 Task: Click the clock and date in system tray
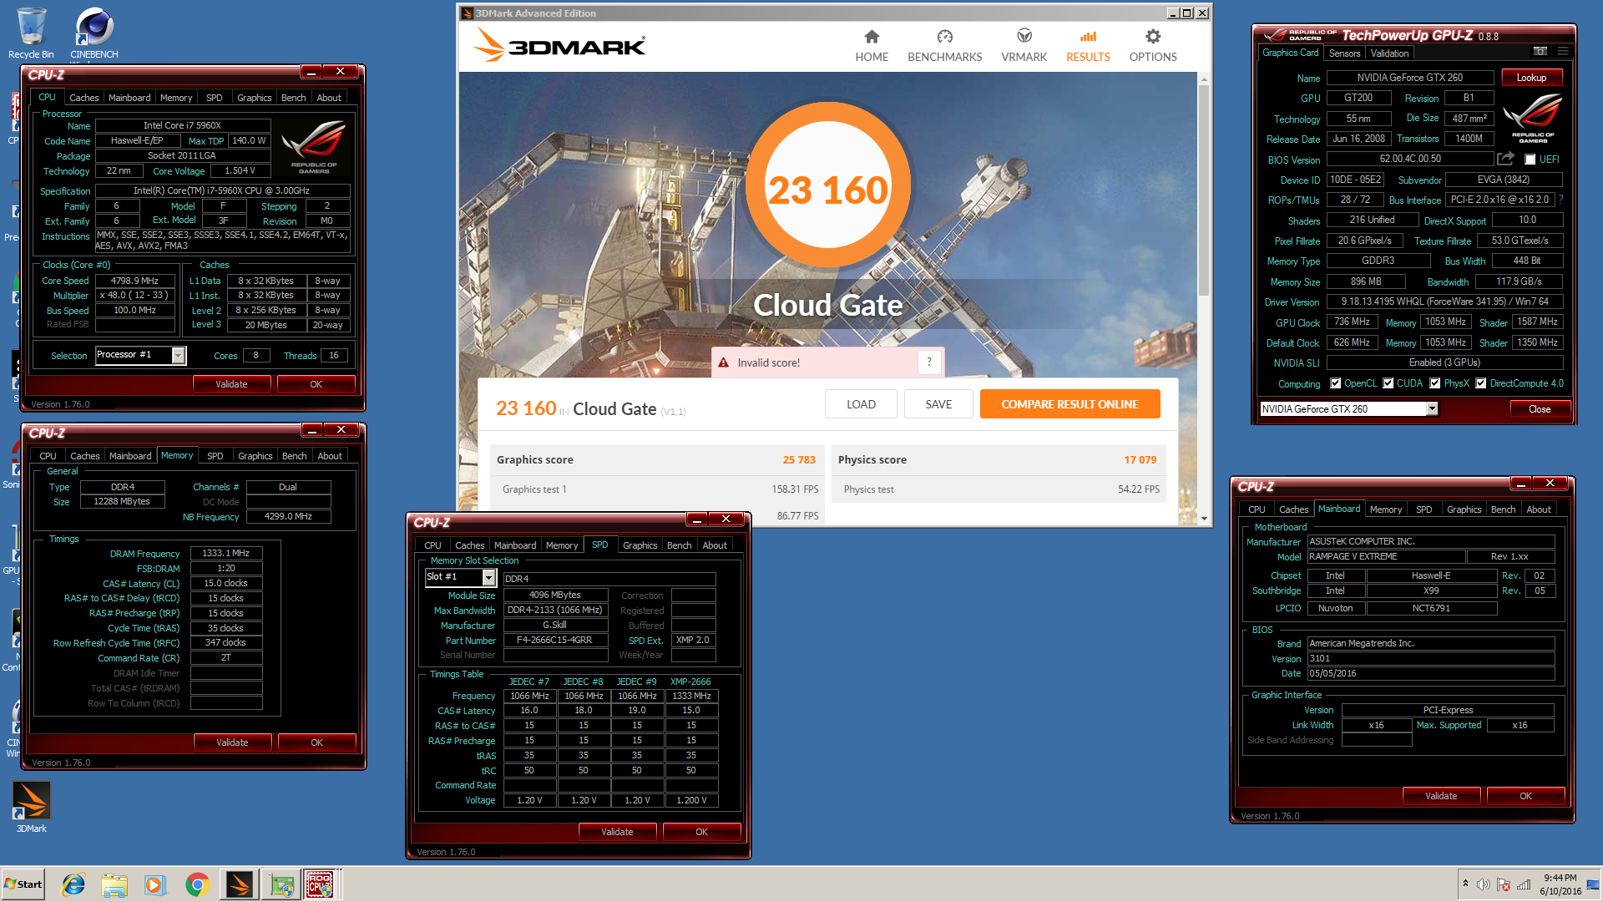1560,884
